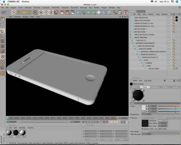Switch to the Color tab
The height and width of the screenshot is (145, 181).
tap(145, 87)
